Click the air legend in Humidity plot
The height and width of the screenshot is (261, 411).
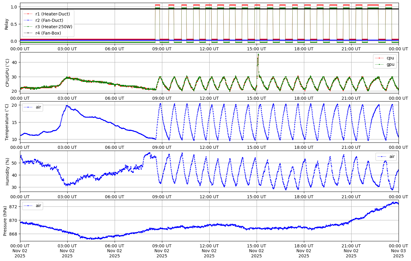(392, 156)
